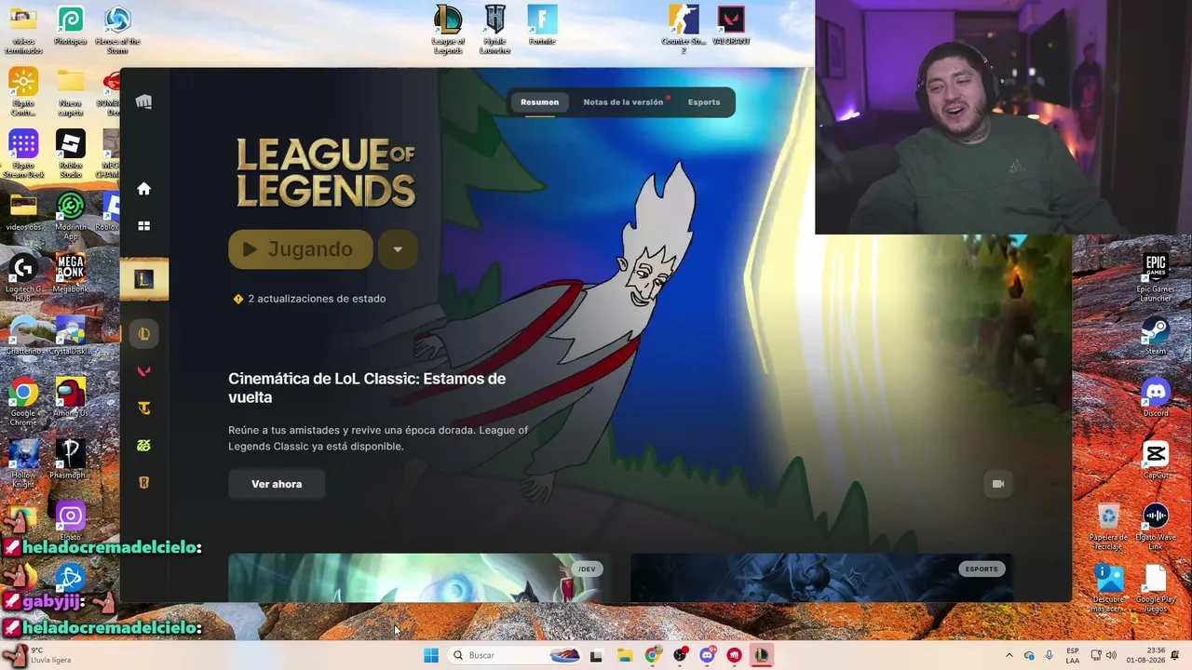1192x670 pixels.
Task: Switch to the Esports tab
Action: point(704,102)
